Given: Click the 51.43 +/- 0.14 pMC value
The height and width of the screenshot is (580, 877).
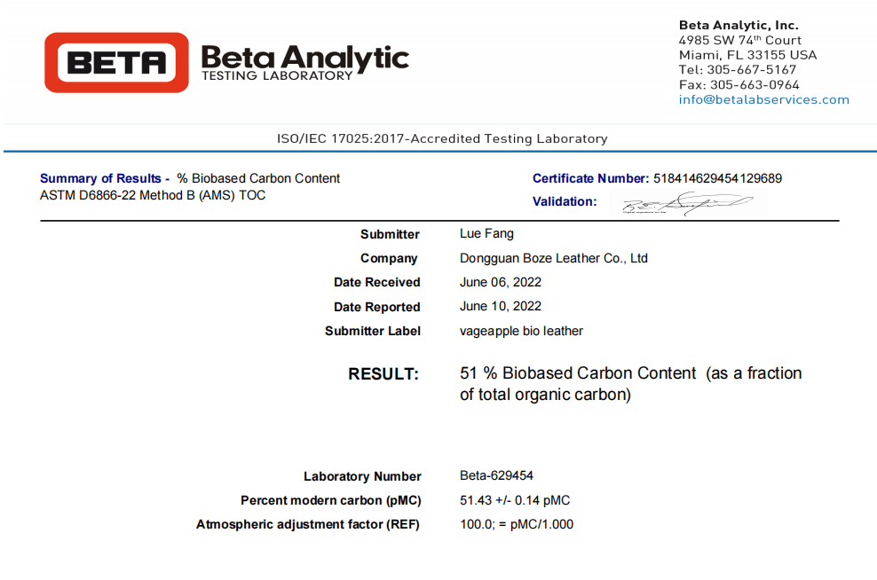Looking at the screenshot, I should coord(515,500).
